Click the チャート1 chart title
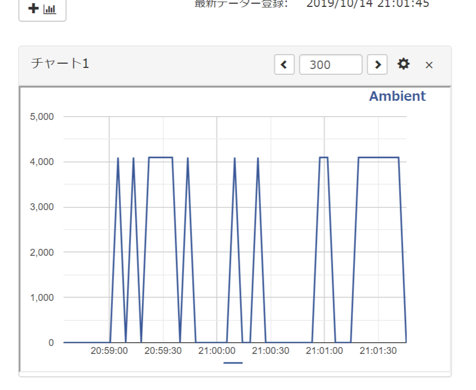Image resolution: width=476 pixels, height=390 pixels. click(60, 64)
